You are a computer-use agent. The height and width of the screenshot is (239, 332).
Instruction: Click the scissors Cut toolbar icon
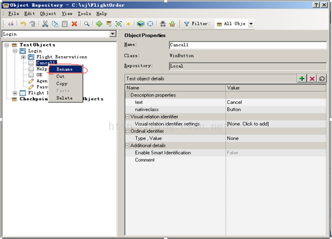(x=45, y=24)
